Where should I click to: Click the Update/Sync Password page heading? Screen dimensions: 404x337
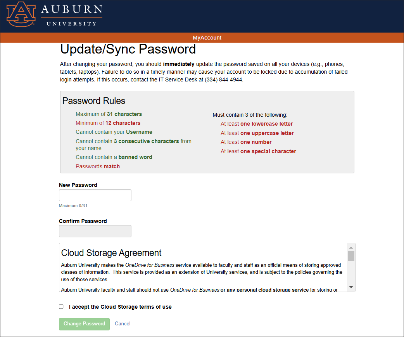pyautogui.click(x=127, y=49)
